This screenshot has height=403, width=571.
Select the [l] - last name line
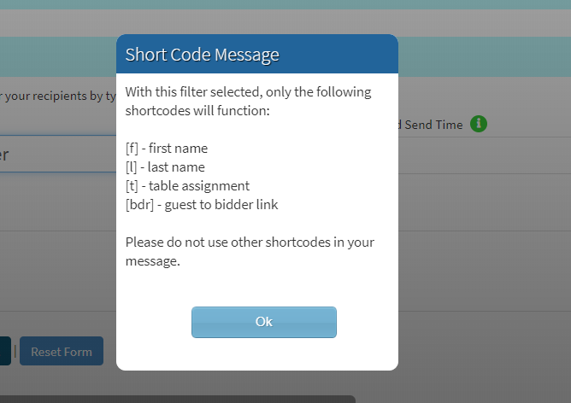pyautogui.click(x=165, y=167)
